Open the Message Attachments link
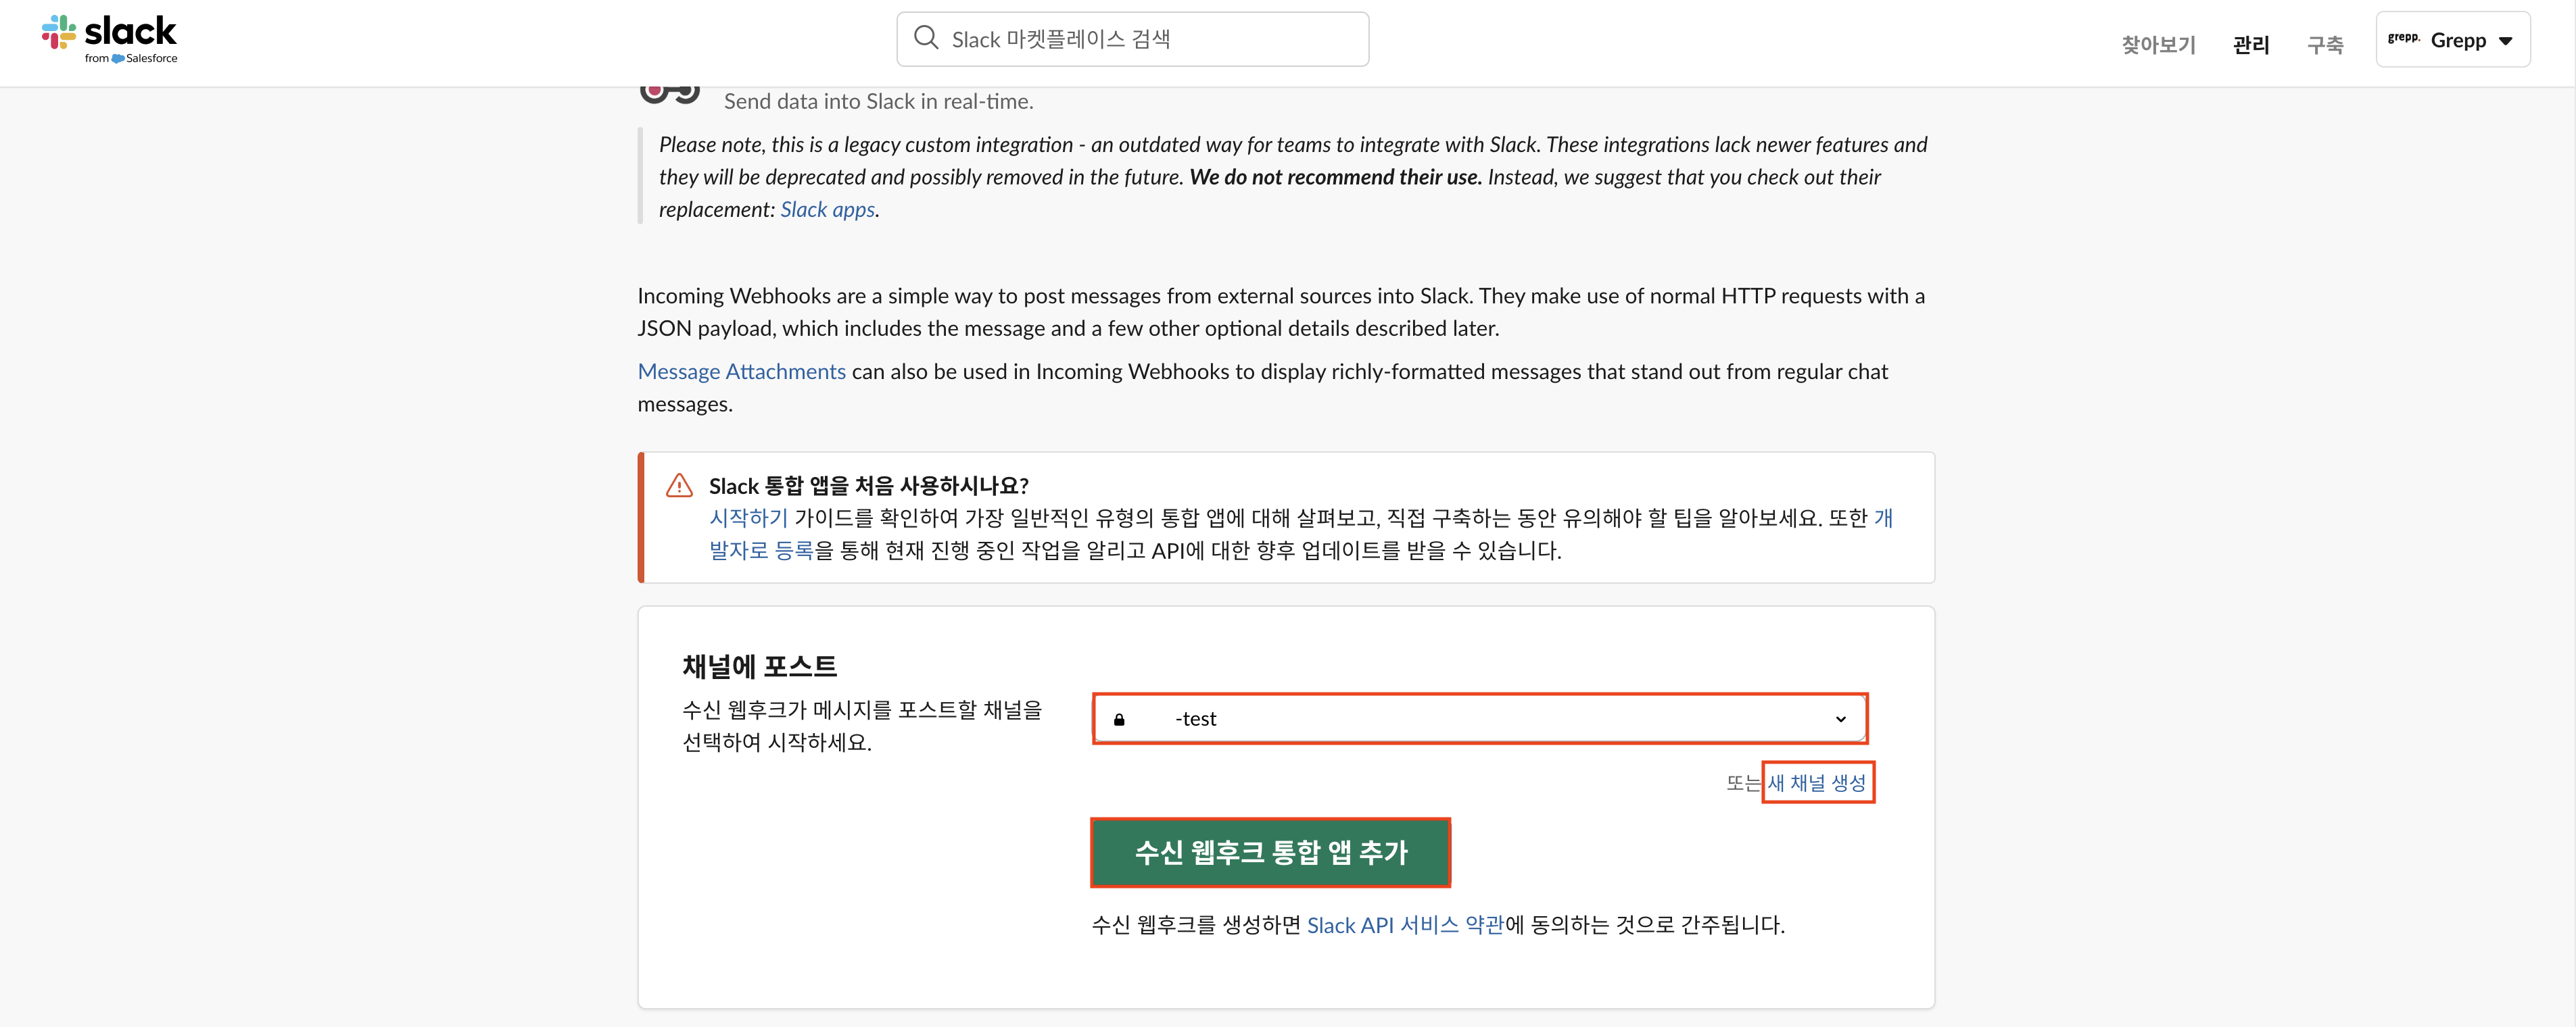2576x1027 pixels. pos(741,372)
